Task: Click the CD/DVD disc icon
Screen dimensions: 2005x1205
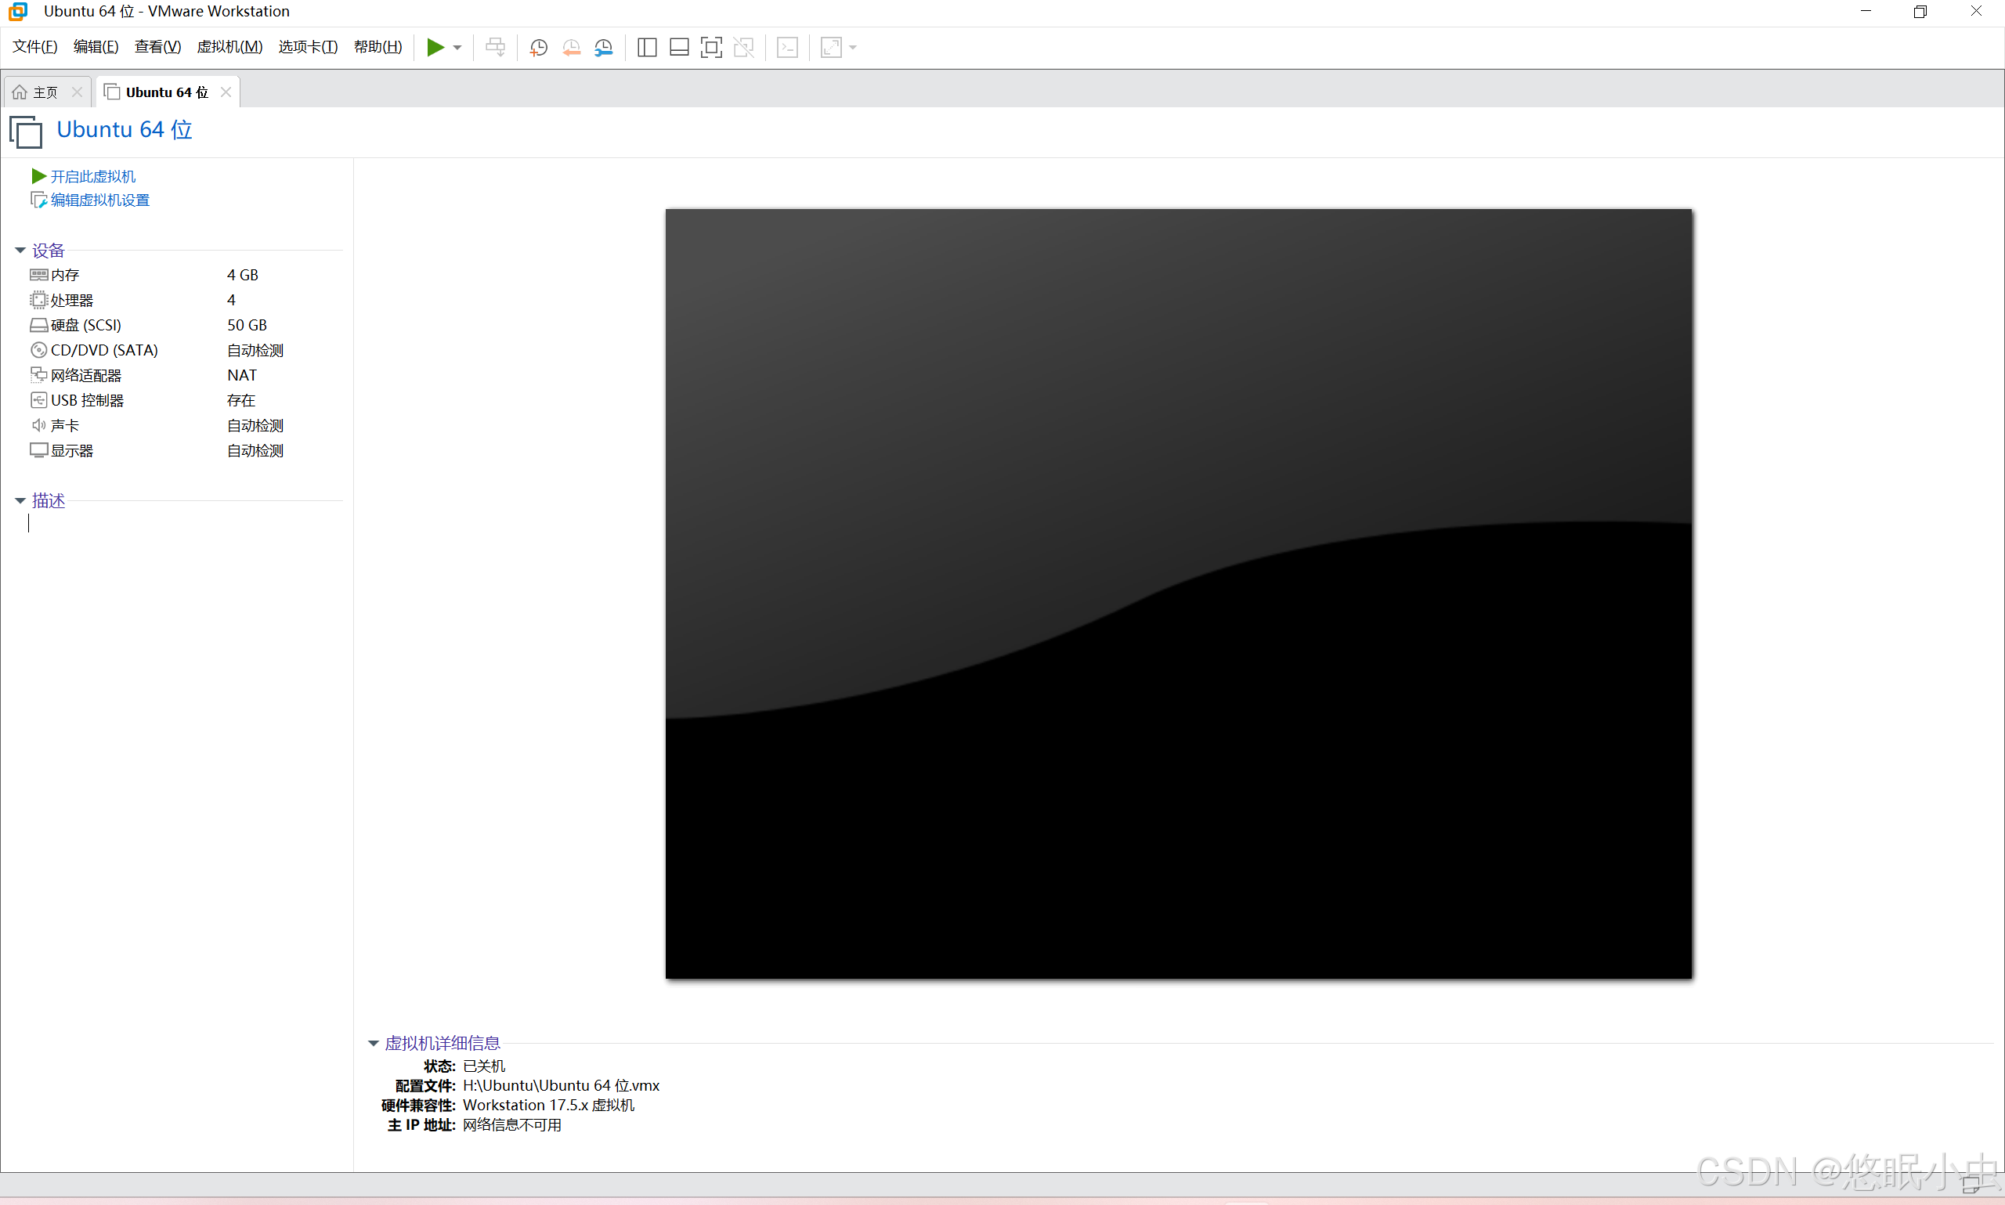Action: tap(39, 351)
